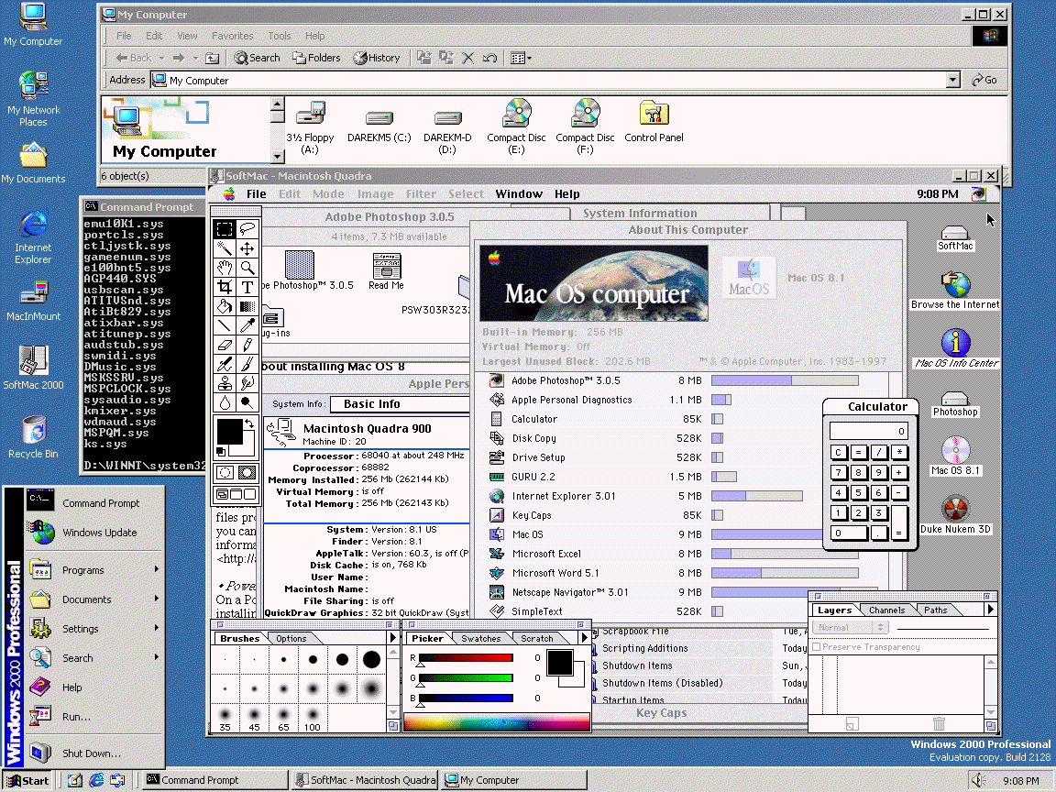This screenshot has height=792, width=1056.
Task: Choose the Paint Bucket tool
Action: point(225,306)
